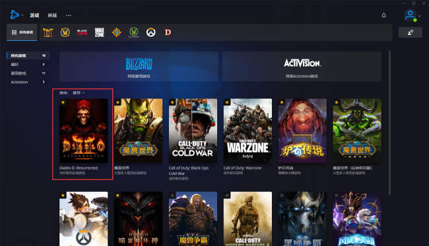Open the Battle.net logo menu
Viewport: 429px width, 246px height.
tap(14, 15)
